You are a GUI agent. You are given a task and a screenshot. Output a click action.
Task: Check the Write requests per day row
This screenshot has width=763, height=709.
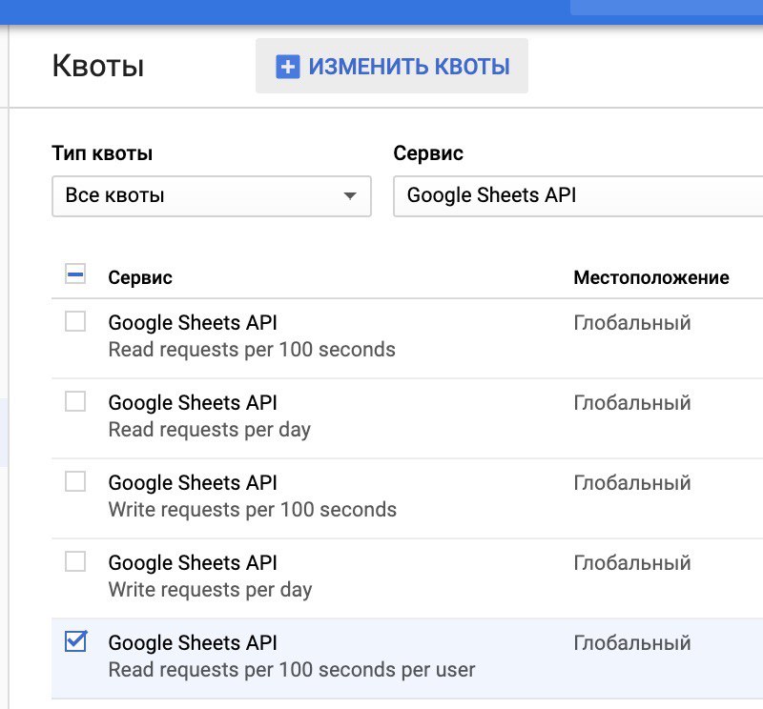click(75, 561)
